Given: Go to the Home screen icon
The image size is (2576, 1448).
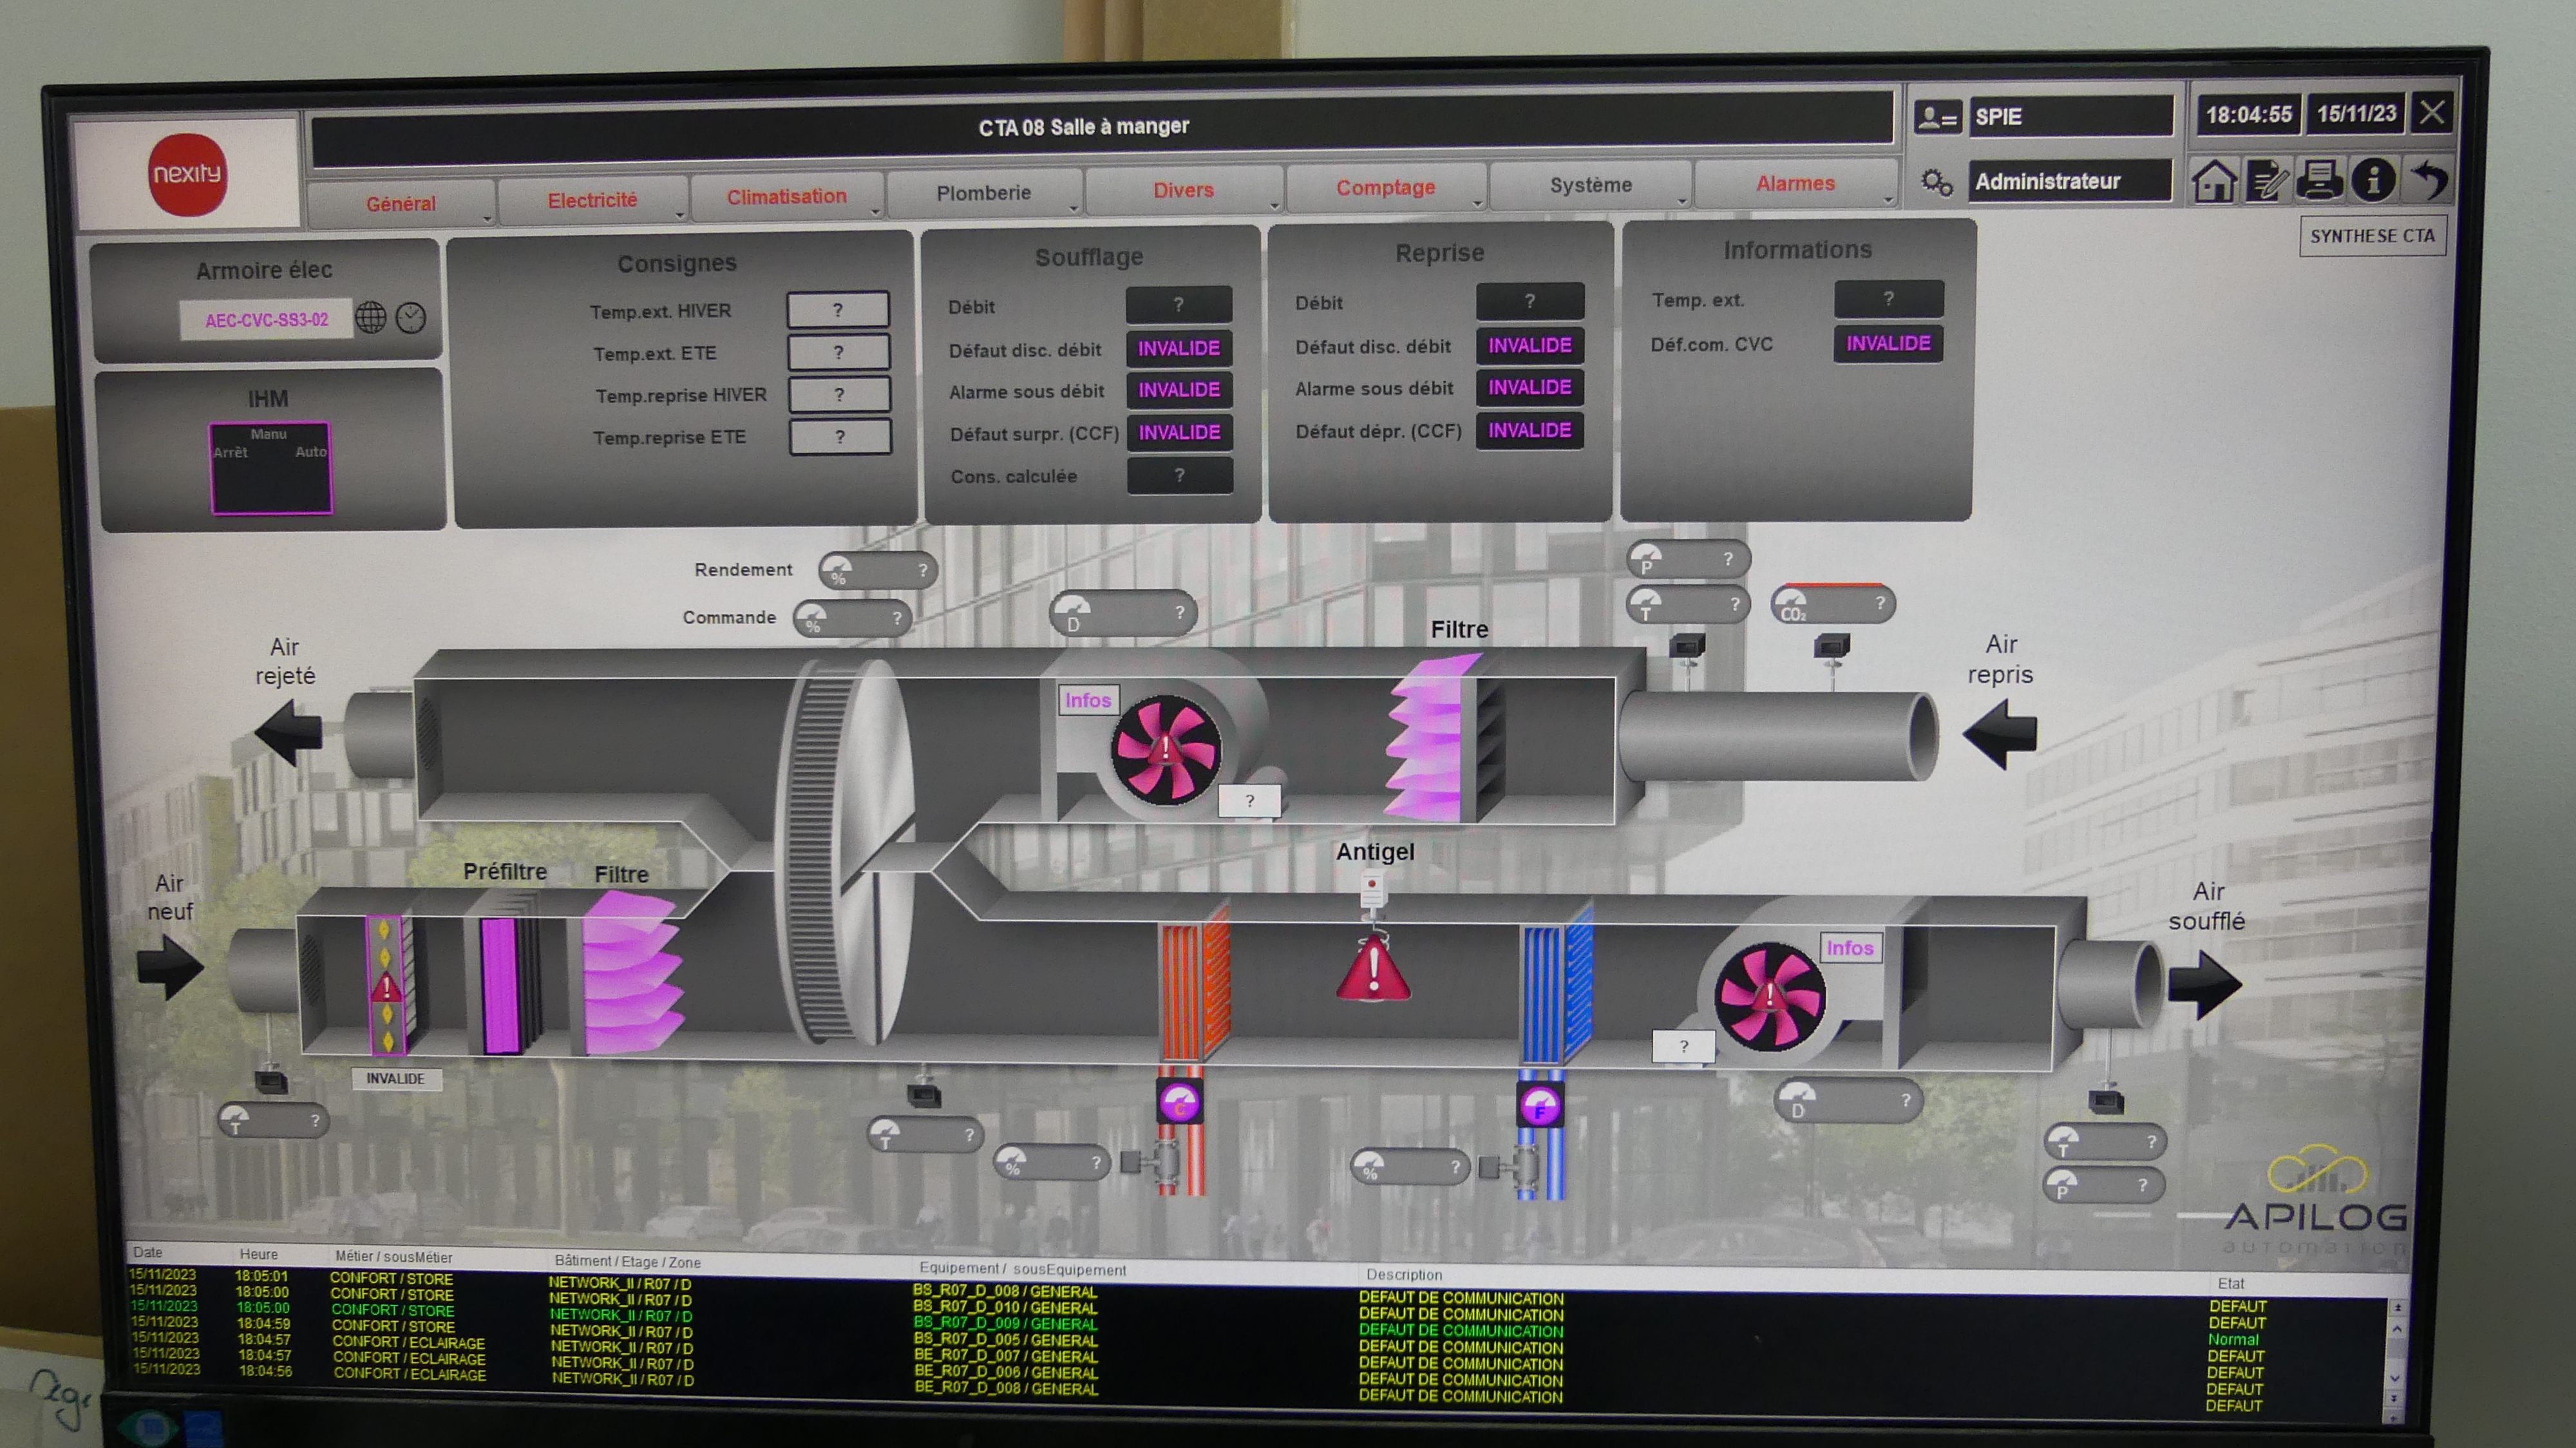Looking at the screenshot, I should [x=2213, y=182].
